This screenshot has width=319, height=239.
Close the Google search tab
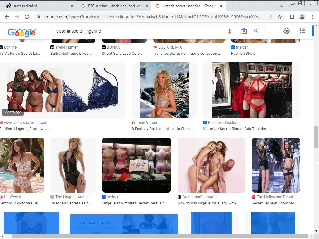(221, 6)
